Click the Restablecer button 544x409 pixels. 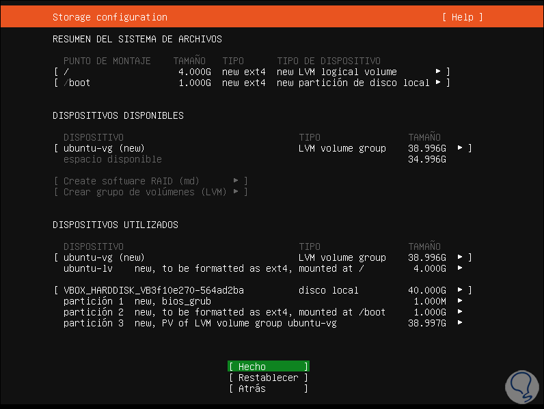268,378
